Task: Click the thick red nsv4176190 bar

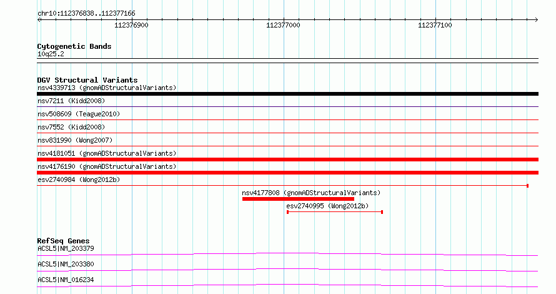Action: coord(287,173)
